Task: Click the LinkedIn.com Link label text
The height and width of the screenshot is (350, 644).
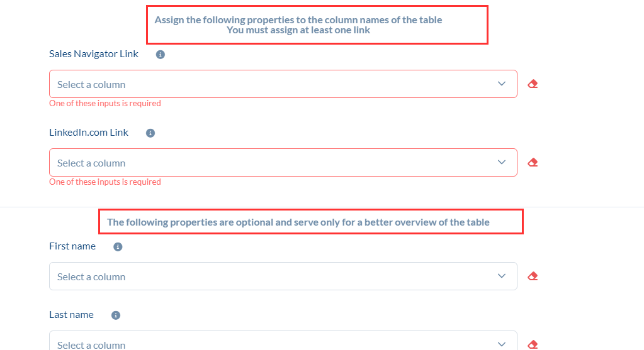Action: click(x=89, y=133)
